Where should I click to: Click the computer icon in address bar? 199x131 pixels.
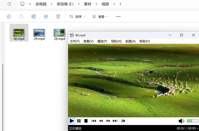22,4
